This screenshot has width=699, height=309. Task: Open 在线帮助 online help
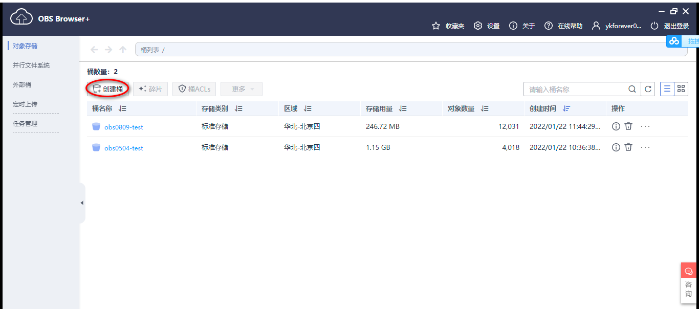(549, 26)
